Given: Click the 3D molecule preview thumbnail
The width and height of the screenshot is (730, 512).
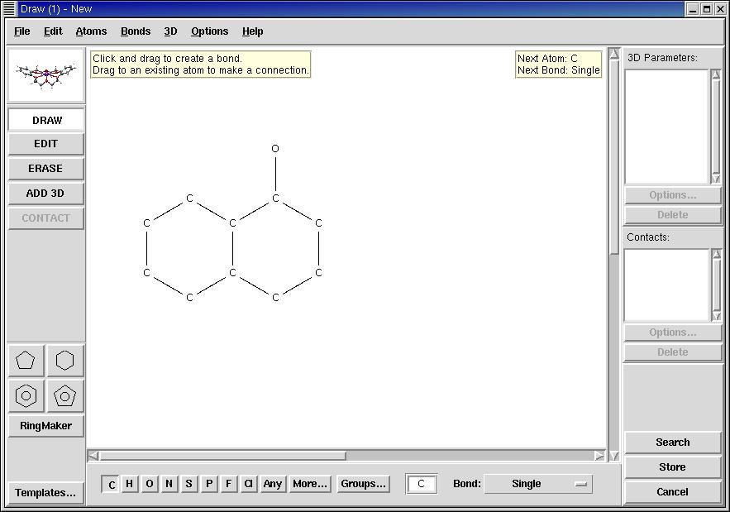Looking at the screenshot, I should pyautogui.click(x=46, y=75).
